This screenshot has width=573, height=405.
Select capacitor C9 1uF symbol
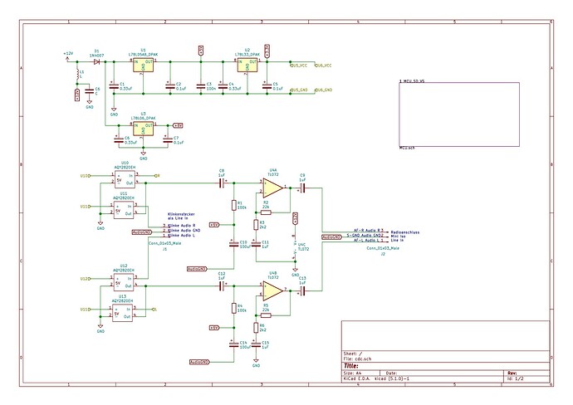[302, 188]
